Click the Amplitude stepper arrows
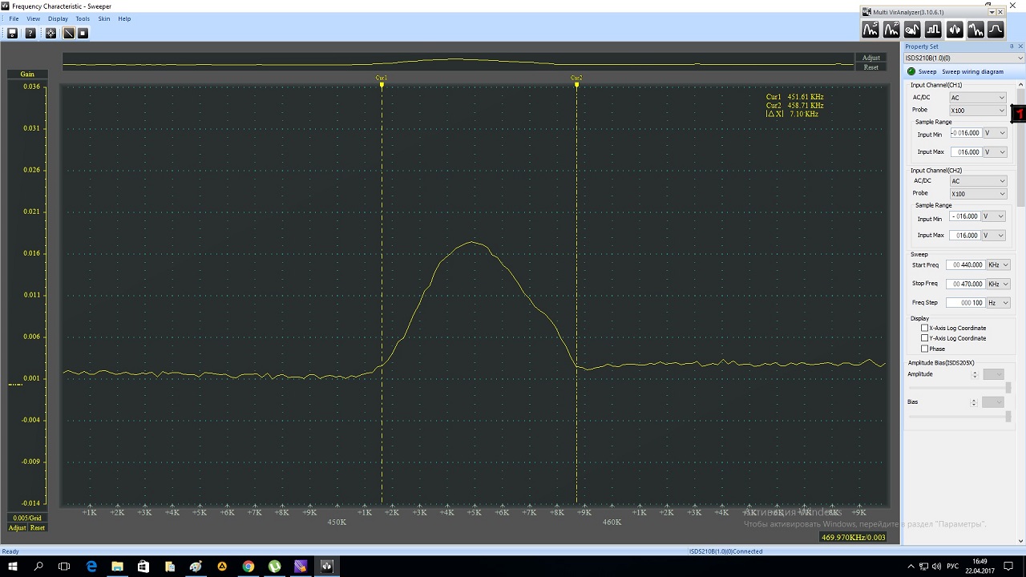 [x=975, y=374]
